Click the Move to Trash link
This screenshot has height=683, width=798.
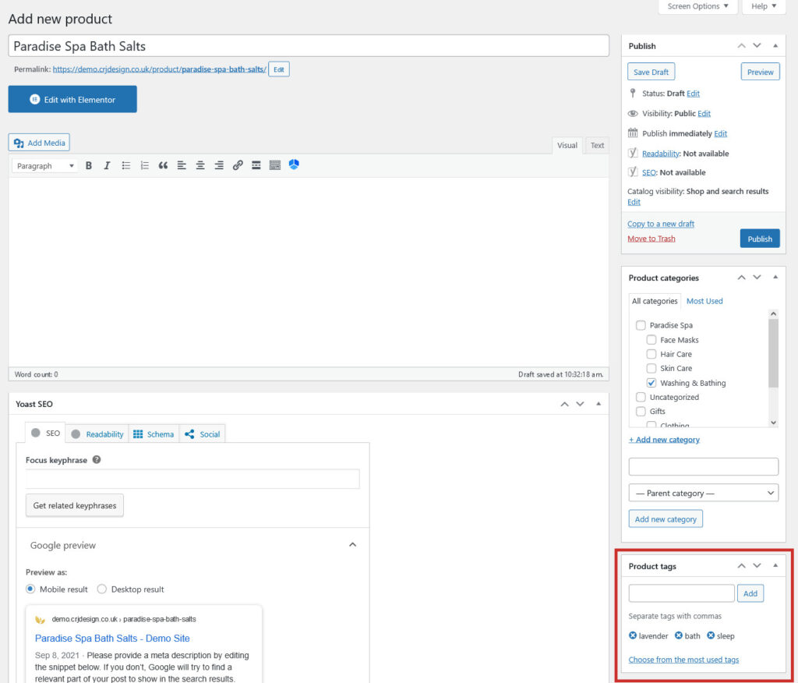[651, 239]
